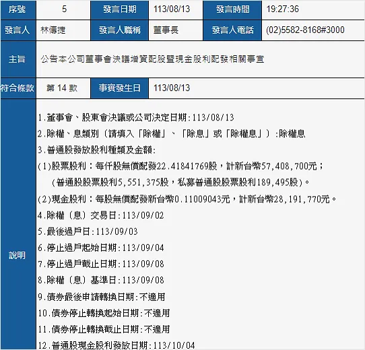Select the clause value 第 14 款
Screen dimensions: 365x350
62,88
